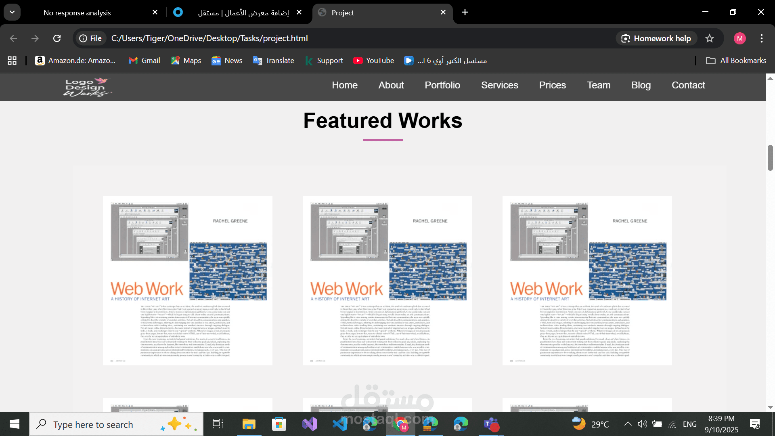The height and width of the screenshot is (436, 775).
Task: Open the Blog nav item
Action: pyautogui.click(x=641, y=85)
